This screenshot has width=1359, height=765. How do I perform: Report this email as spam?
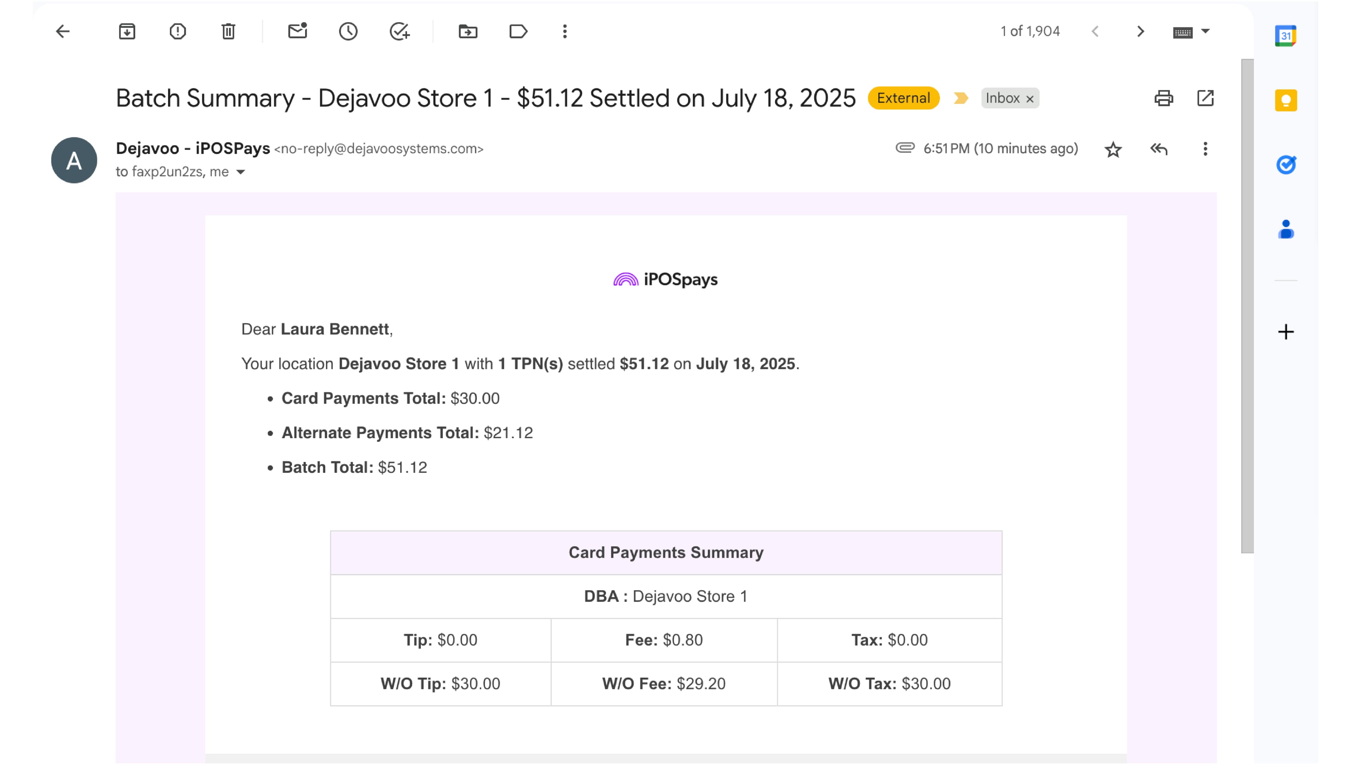178,31
